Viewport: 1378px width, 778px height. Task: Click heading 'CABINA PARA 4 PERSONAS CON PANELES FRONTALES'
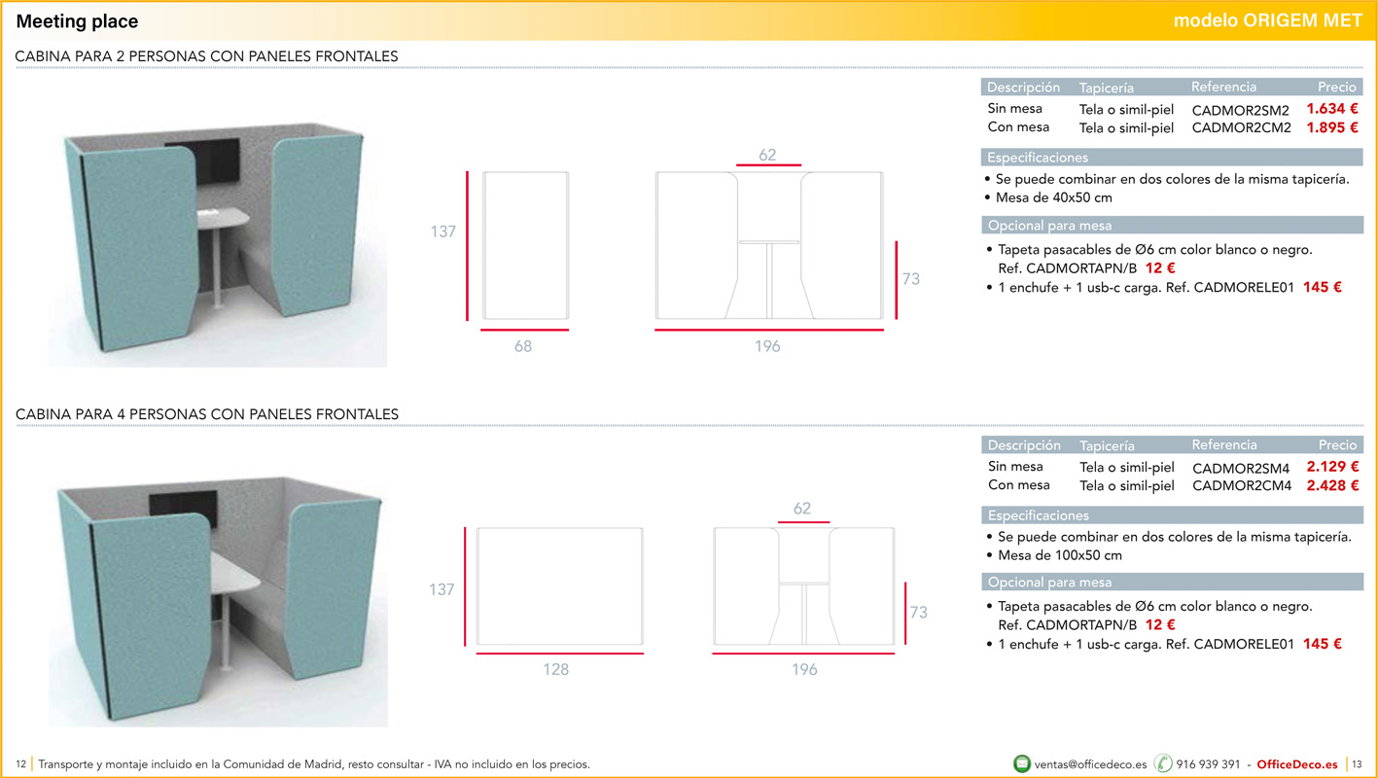(206, 414)
